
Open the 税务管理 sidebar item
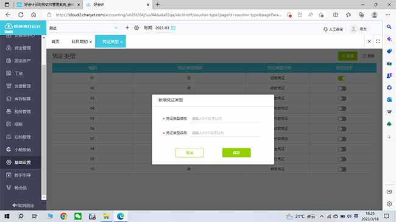pos(21,111)
